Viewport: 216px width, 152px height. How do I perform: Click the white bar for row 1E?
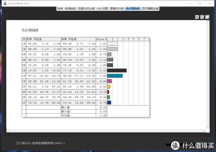pyautogui.click(x=113, y=44)
